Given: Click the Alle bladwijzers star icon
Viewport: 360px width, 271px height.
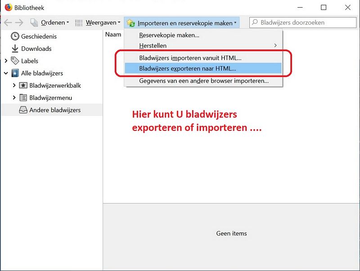Looking at the screenshot, I should tap(15, 73).
